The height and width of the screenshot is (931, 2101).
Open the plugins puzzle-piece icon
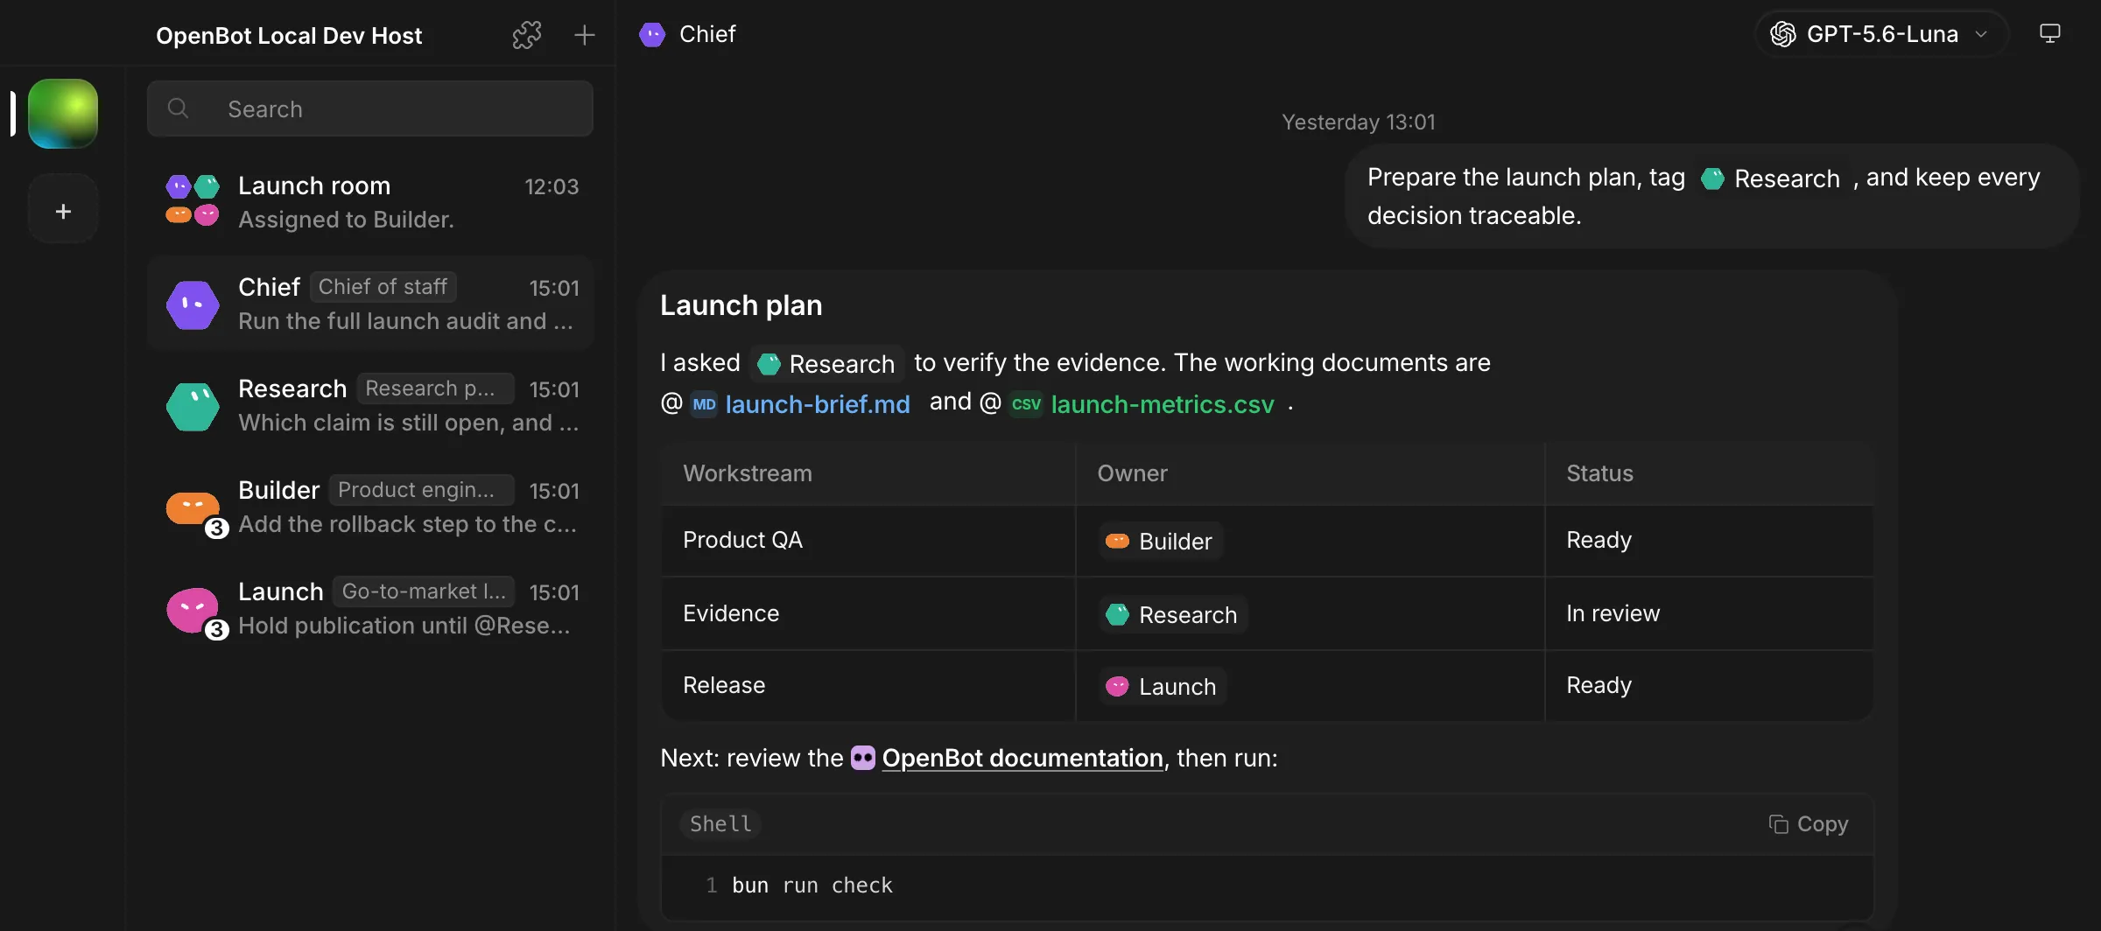coord(526,35)
